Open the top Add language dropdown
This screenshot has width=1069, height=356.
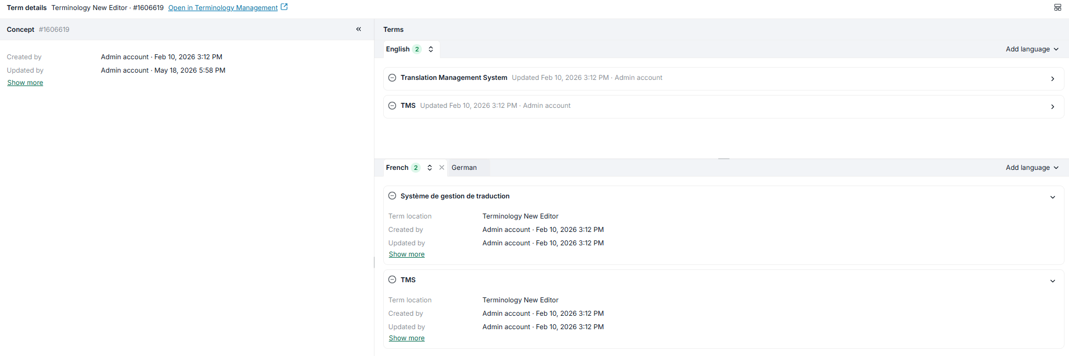pos(1032,49)
